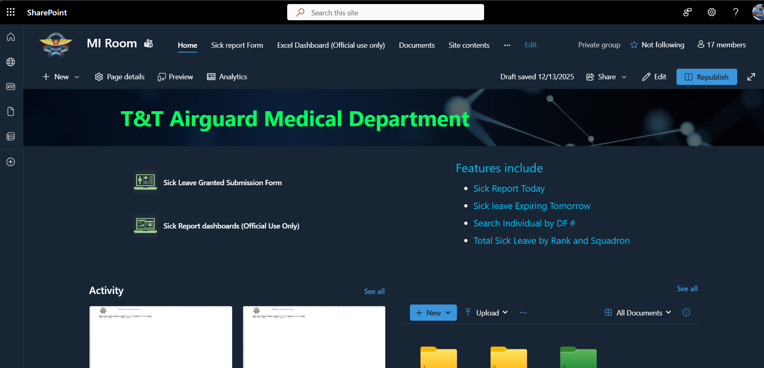
Task: Open document library more options ellipsis
Action: (x=523, y=313)
